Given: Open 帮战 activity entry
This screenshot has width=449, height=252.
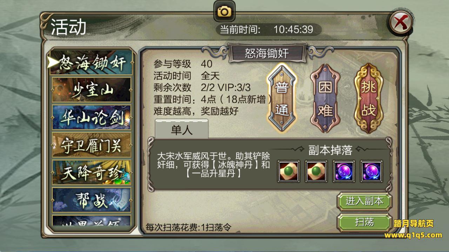Looking at the screenshot, I should click(91, 200).
